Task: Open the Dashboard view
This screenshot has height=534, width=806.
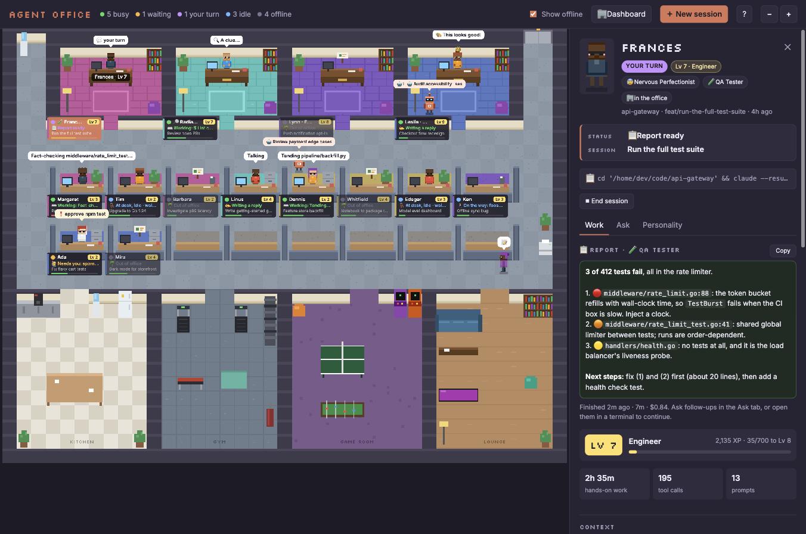Action: pos(621,14)
